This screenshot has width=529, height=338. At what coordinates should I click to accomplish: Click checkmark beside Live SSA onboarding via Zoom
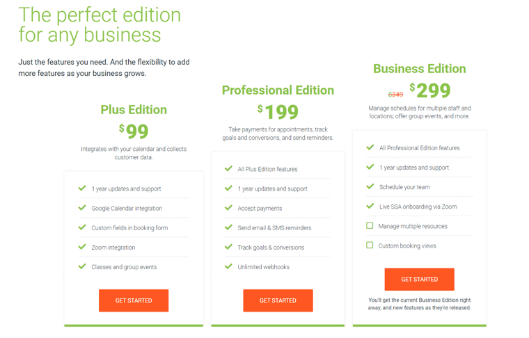370,206
